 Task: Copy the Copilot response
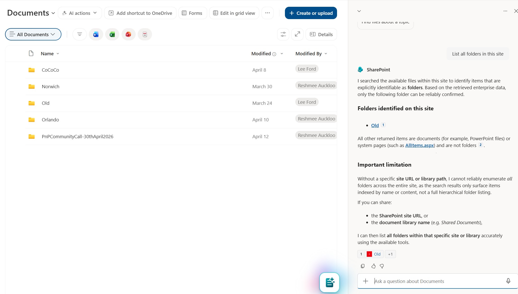(362, 266)
